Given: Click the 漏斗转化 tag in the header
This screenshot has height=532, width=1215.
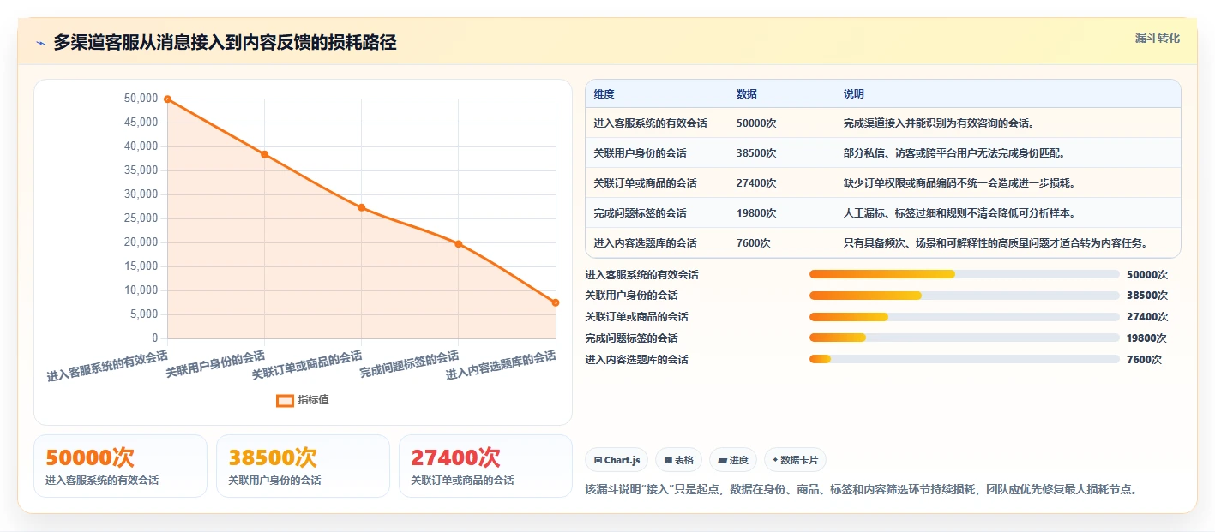Looking at the screenshot, I should (x=1157, y=38).
